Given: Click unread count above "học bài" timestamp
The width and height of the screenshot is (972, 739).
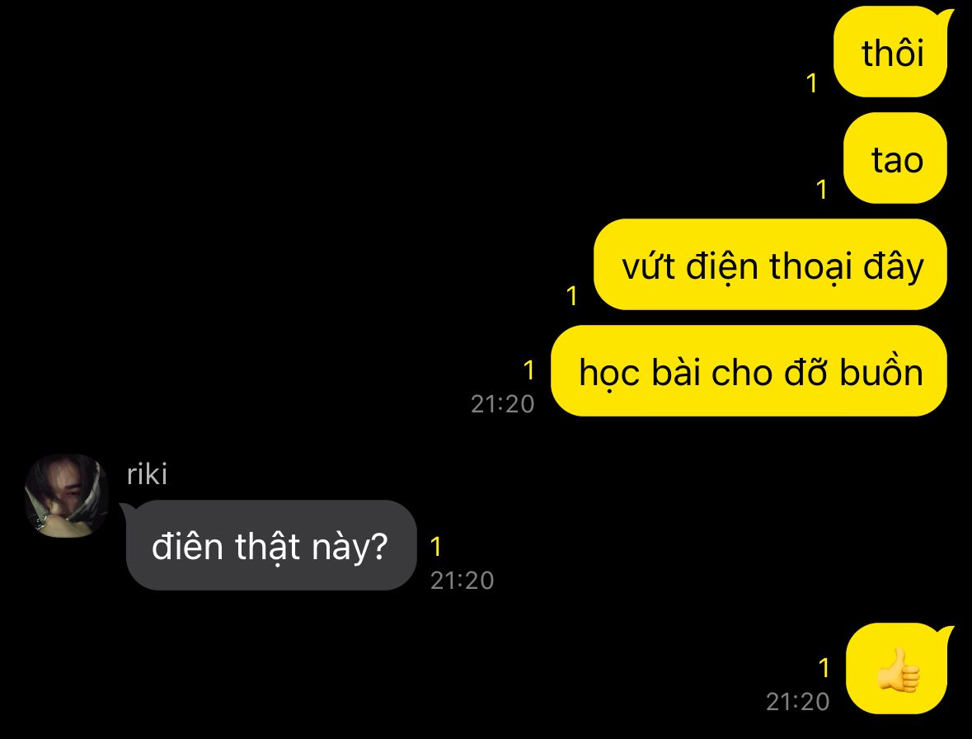Looking at the screenshot, I should point(528,370).
